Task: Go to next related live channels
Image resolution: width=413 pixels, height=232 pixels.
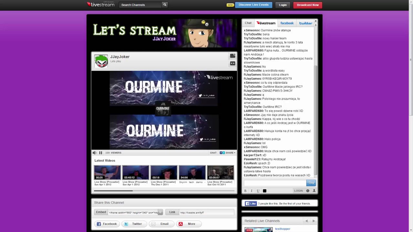Action: tap(314, 221)
